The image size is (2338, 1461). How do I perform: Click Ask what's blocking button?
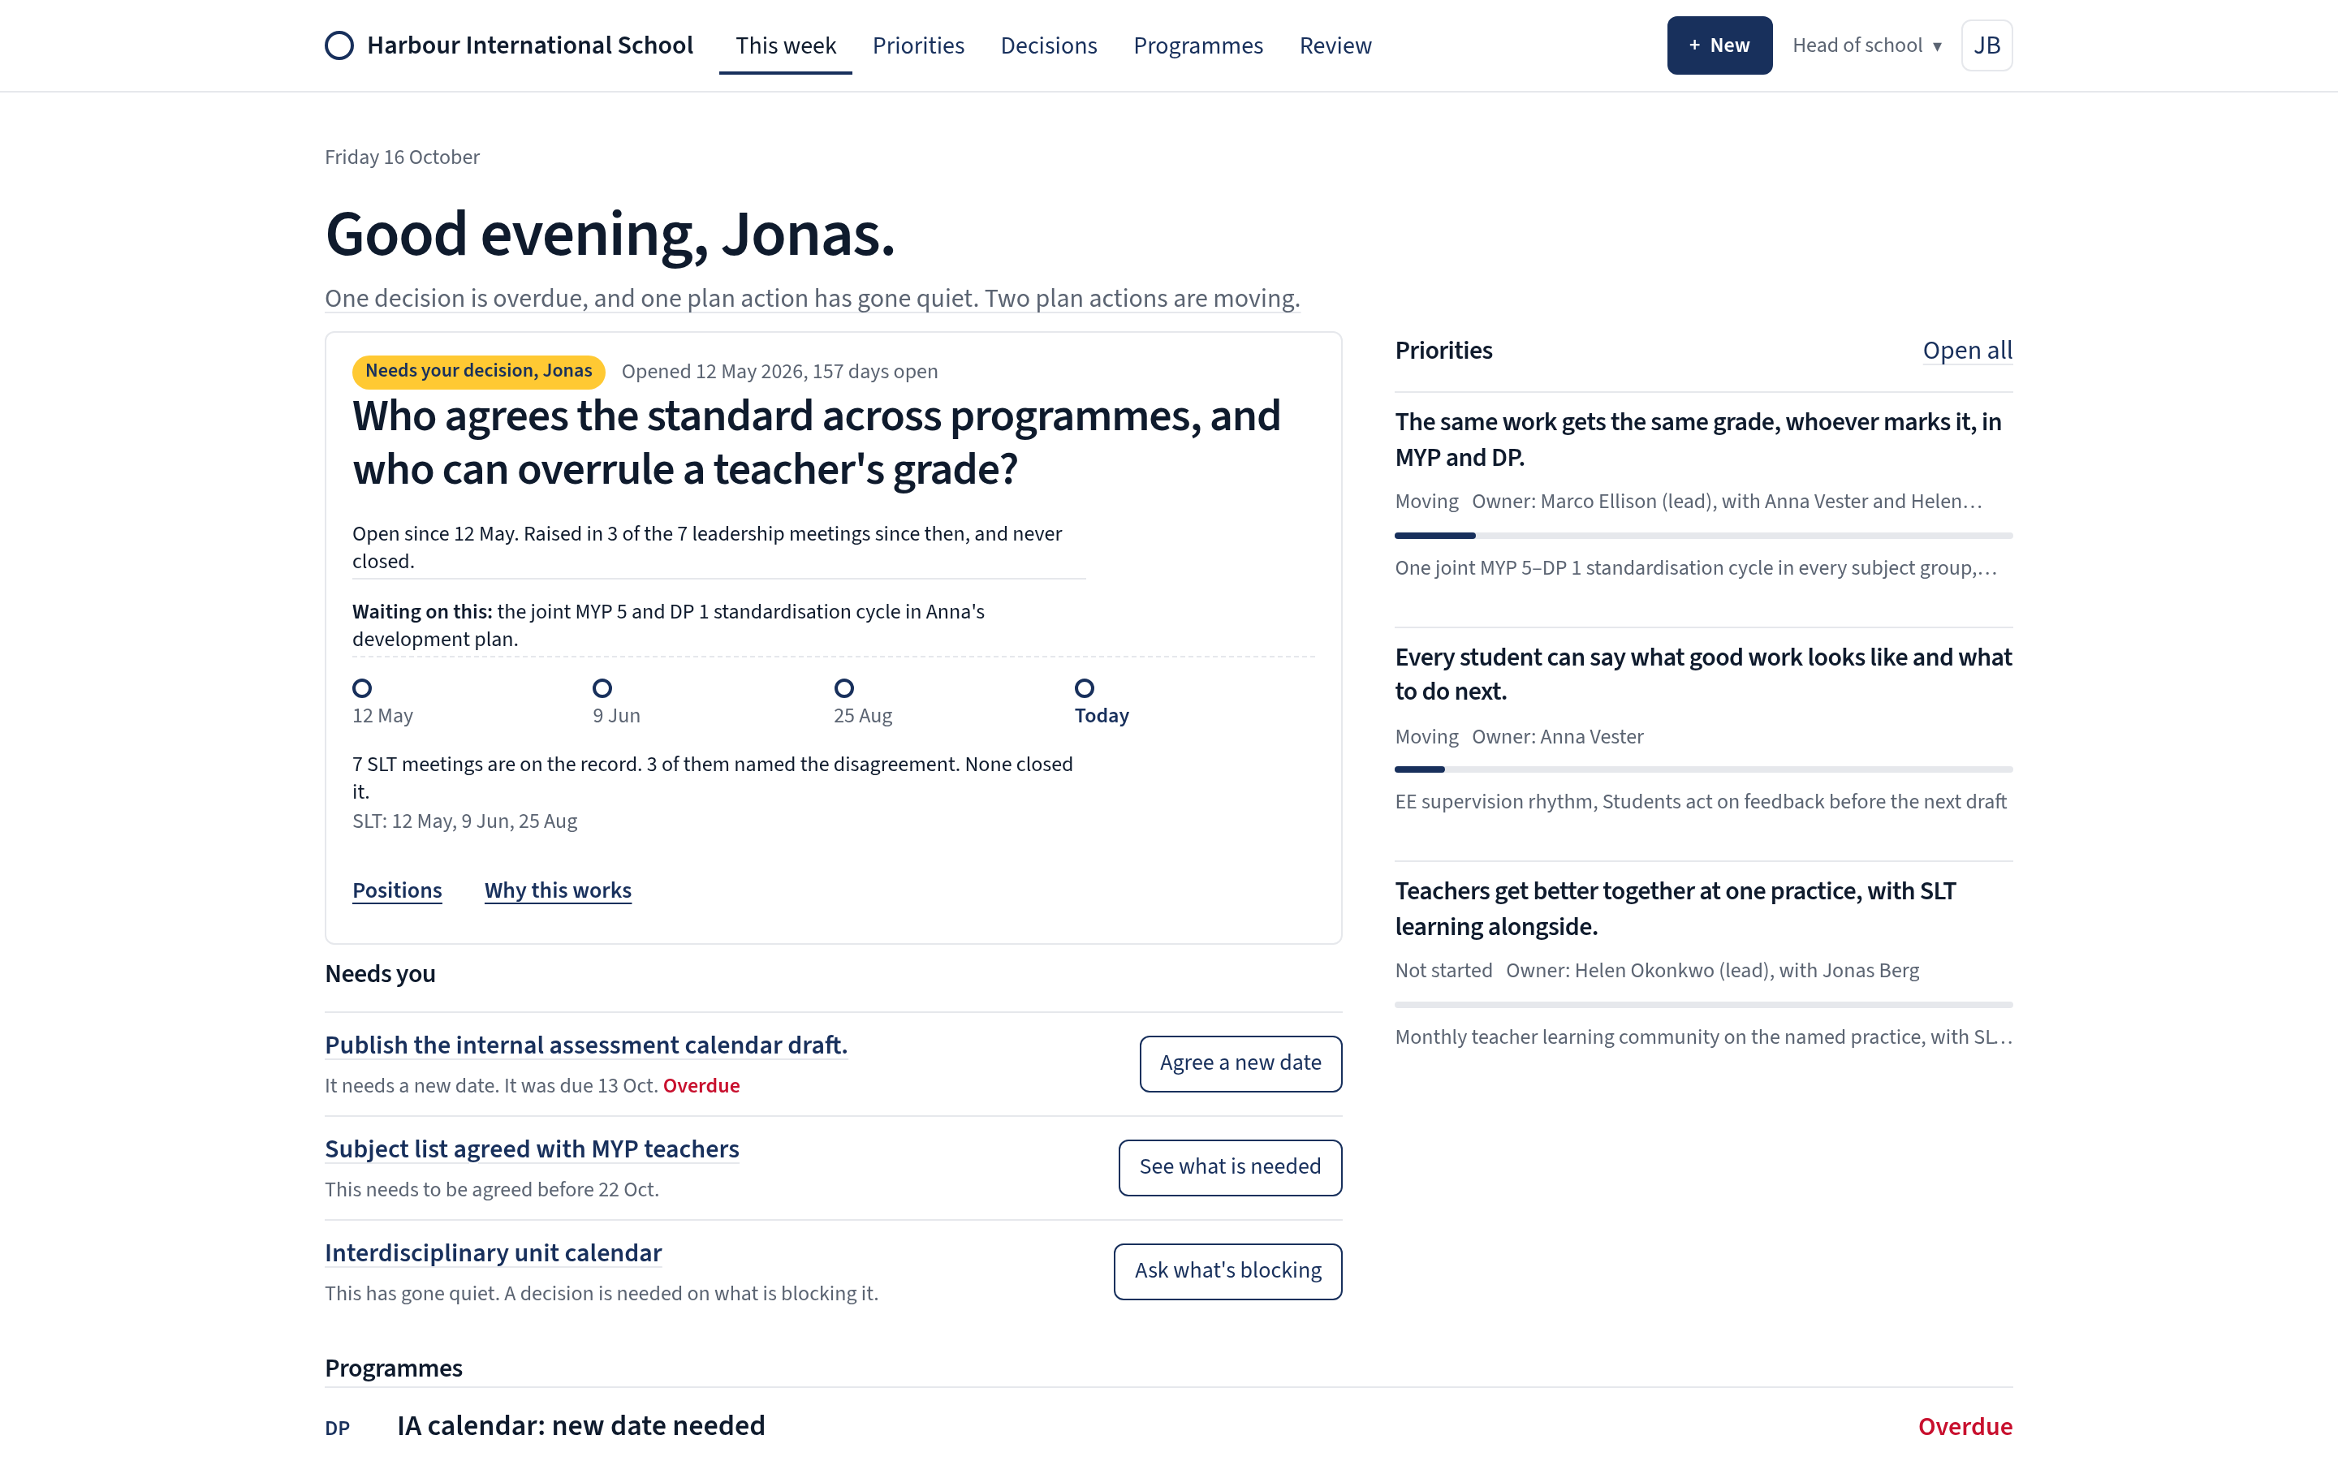[1228, 1270]
